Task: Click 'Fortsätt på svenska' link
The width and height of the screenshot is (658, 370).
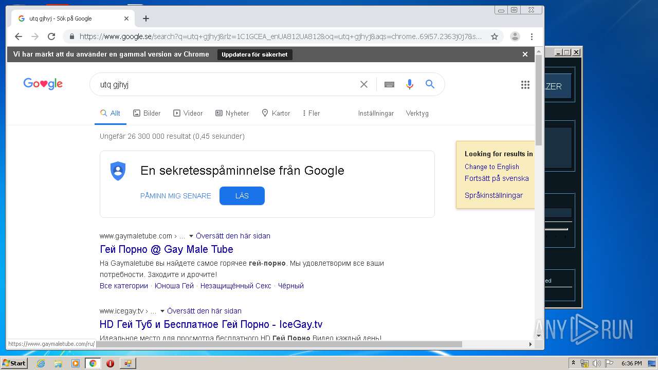Action: (x=497, y=178)
